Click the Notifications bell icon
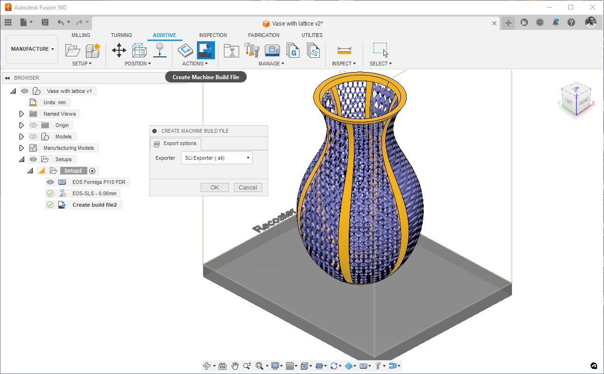 (x=556, y=22)
